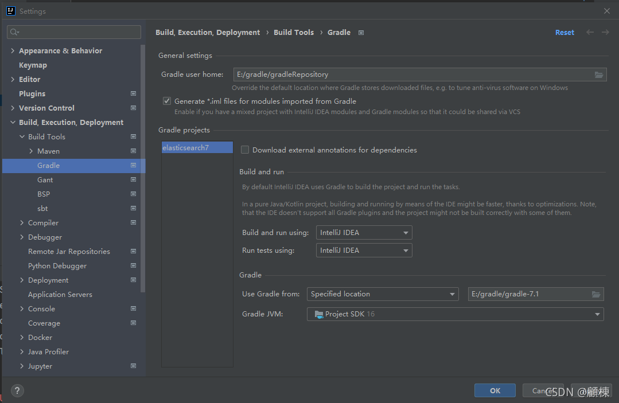Toggle Generate *.iml files for modules checkbox
The image size is (619, 403).
[x=167, y=101]
